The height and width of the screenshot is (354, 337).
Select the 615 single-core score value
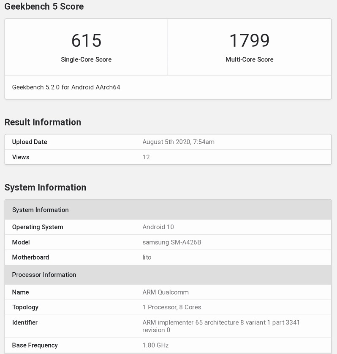coord(87,40)
